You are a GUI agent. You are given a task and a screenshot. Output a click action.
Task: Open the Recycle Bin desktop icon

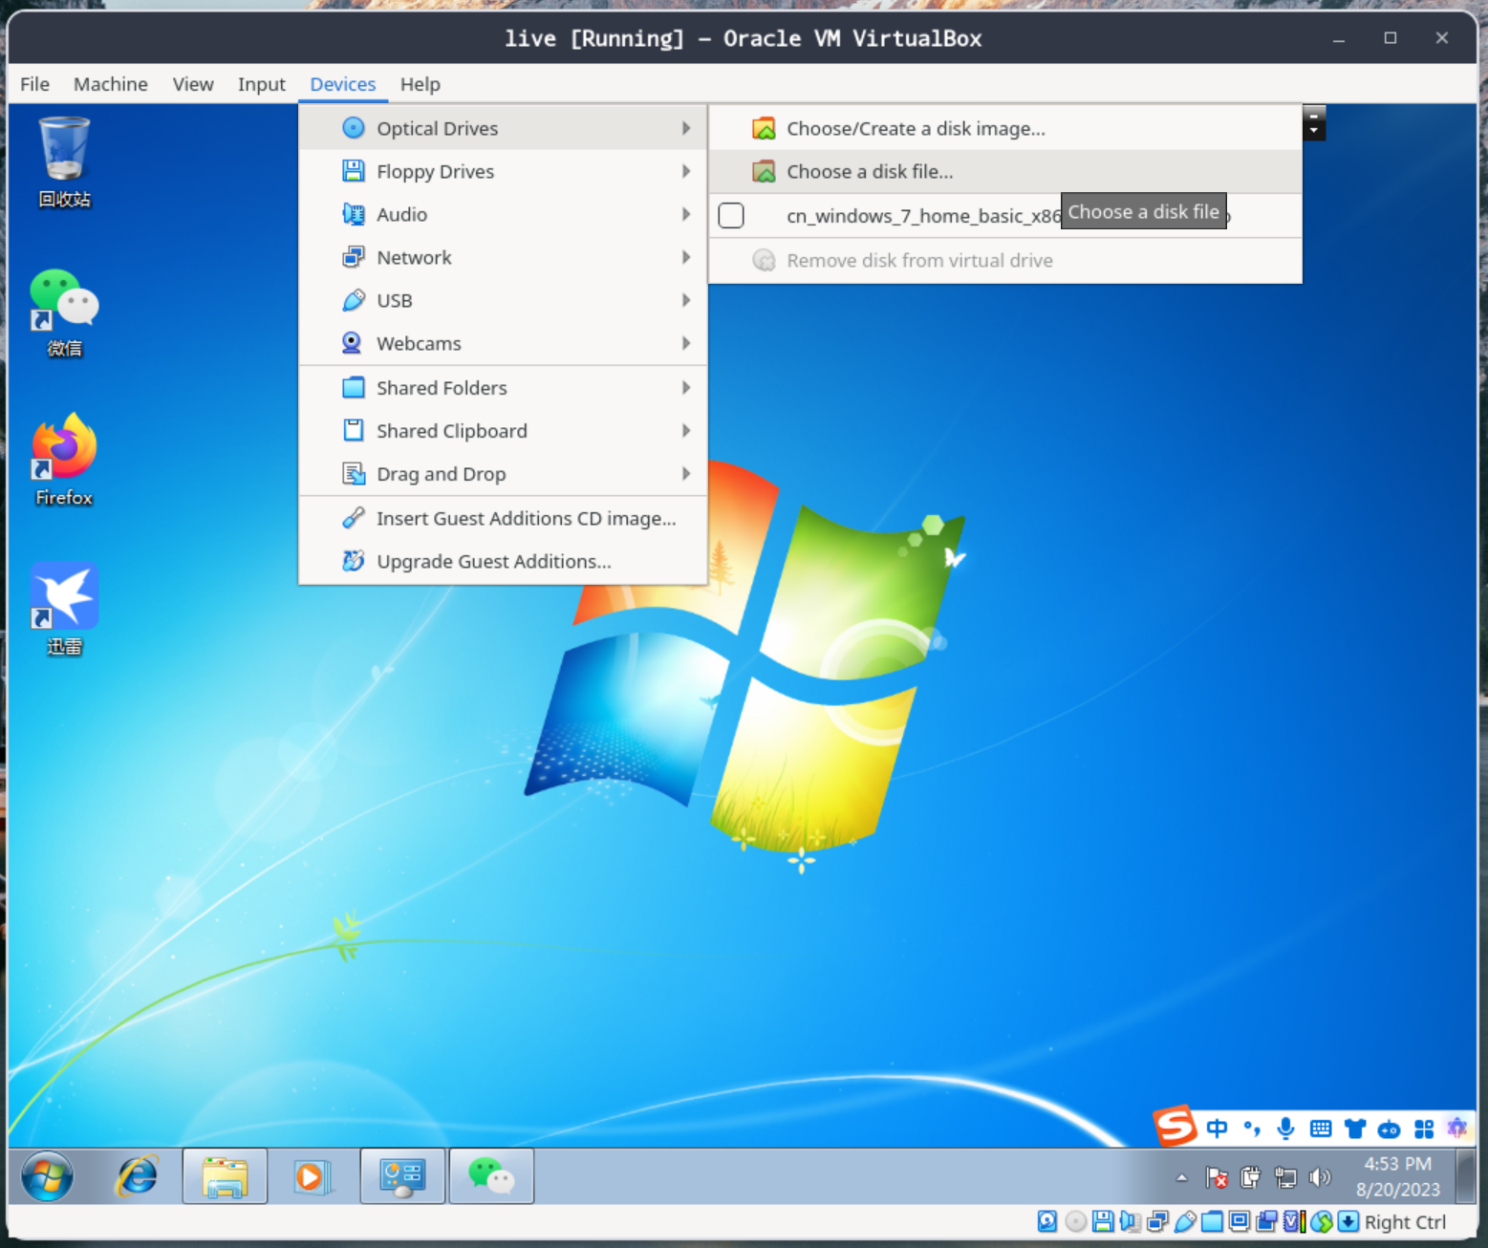(64, 161)
